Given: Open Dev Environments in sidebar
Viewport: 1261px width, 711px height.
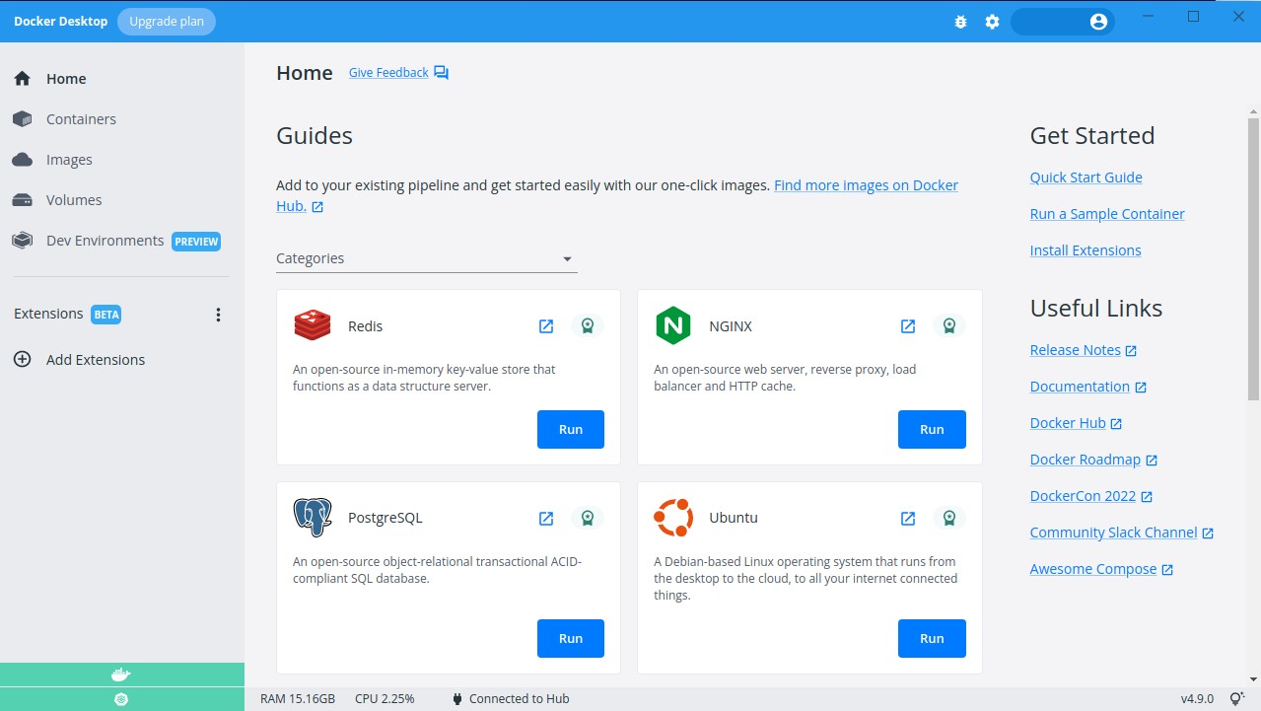Looking at the screenshot, I should coord(122,241).
